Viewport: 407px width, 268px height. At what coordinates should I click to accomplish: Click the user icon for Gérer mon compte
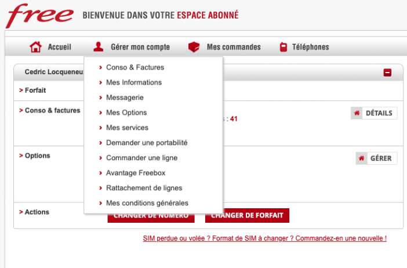click(x=99, y=47)
